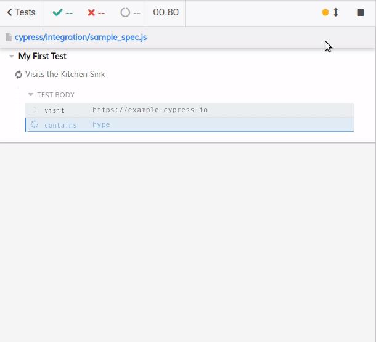The height and width of the screenshot is (342, 376).
Task: Collapse the Visits the Kitchen Sink test
Action: point(65,75)
